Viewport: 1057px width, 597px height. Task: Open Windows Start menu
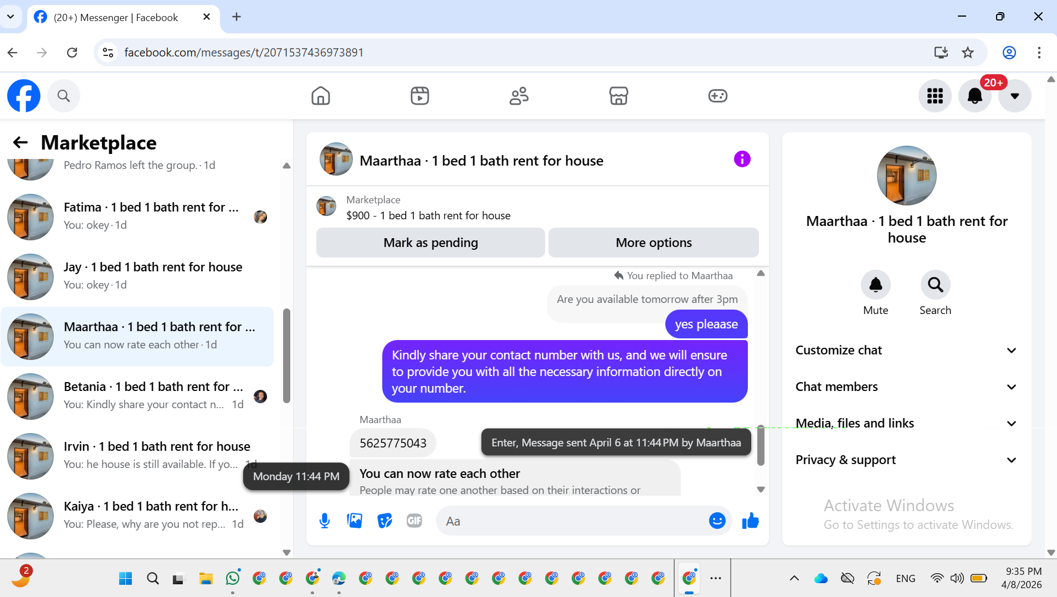tap(126, 579)
